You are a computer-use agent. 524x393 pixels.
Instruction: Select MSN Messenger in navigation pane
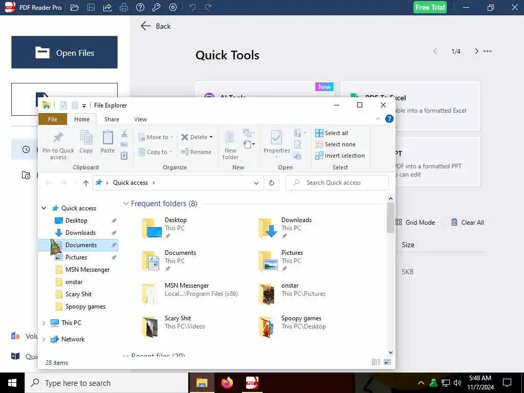point(88,270)
